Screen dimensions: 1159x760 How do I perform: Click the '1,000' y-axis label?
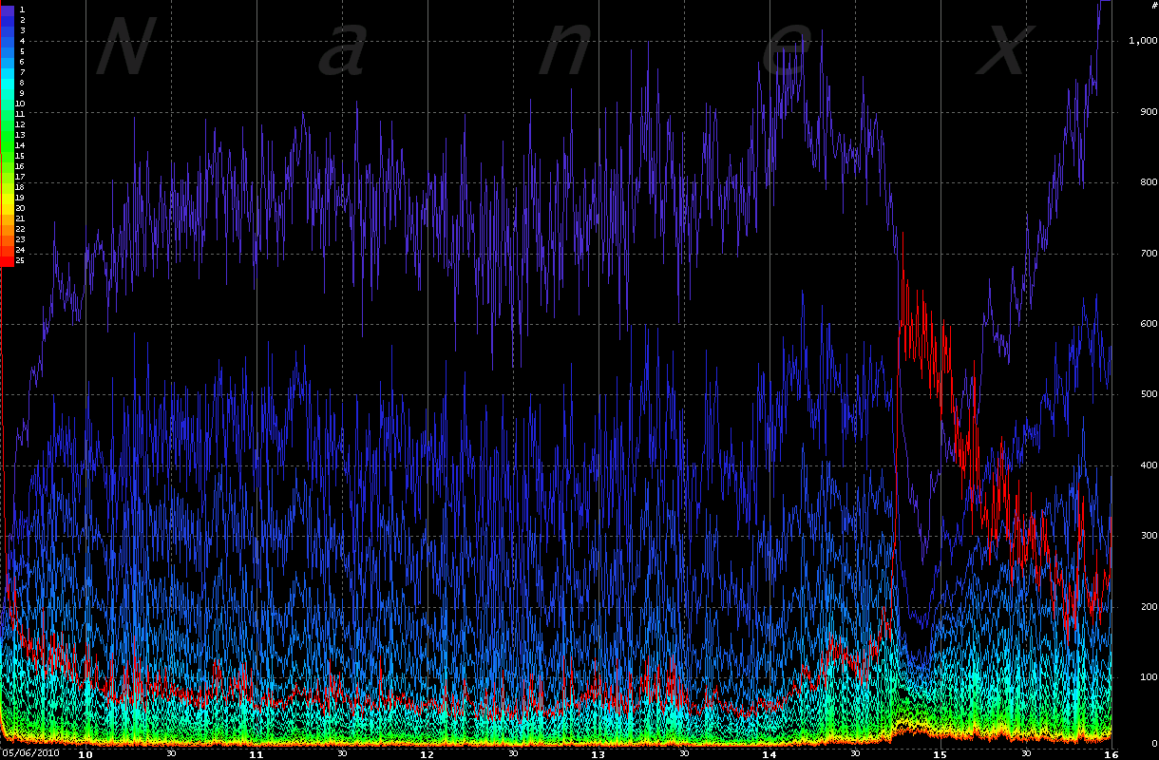click(x=1141, y=40)
